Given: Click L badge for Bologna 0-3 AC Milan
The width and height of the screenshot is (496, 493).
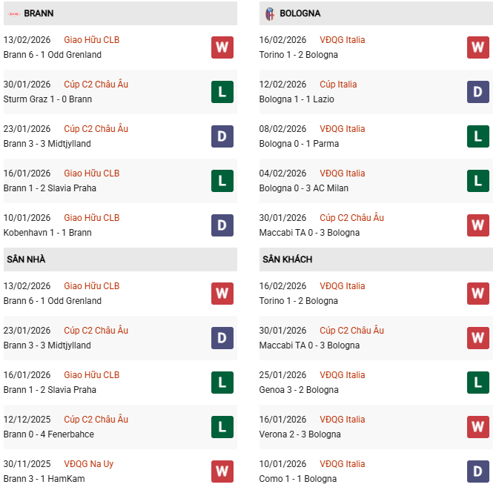Looking at the screenshot, I should click(477, 181).
